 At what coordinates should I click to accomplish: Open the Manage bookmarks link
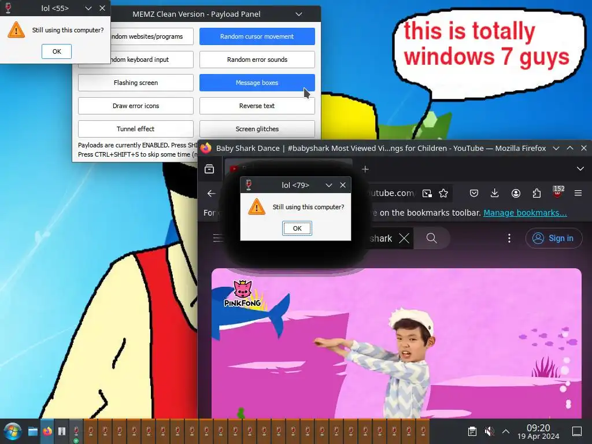click(x=525, y=213)
